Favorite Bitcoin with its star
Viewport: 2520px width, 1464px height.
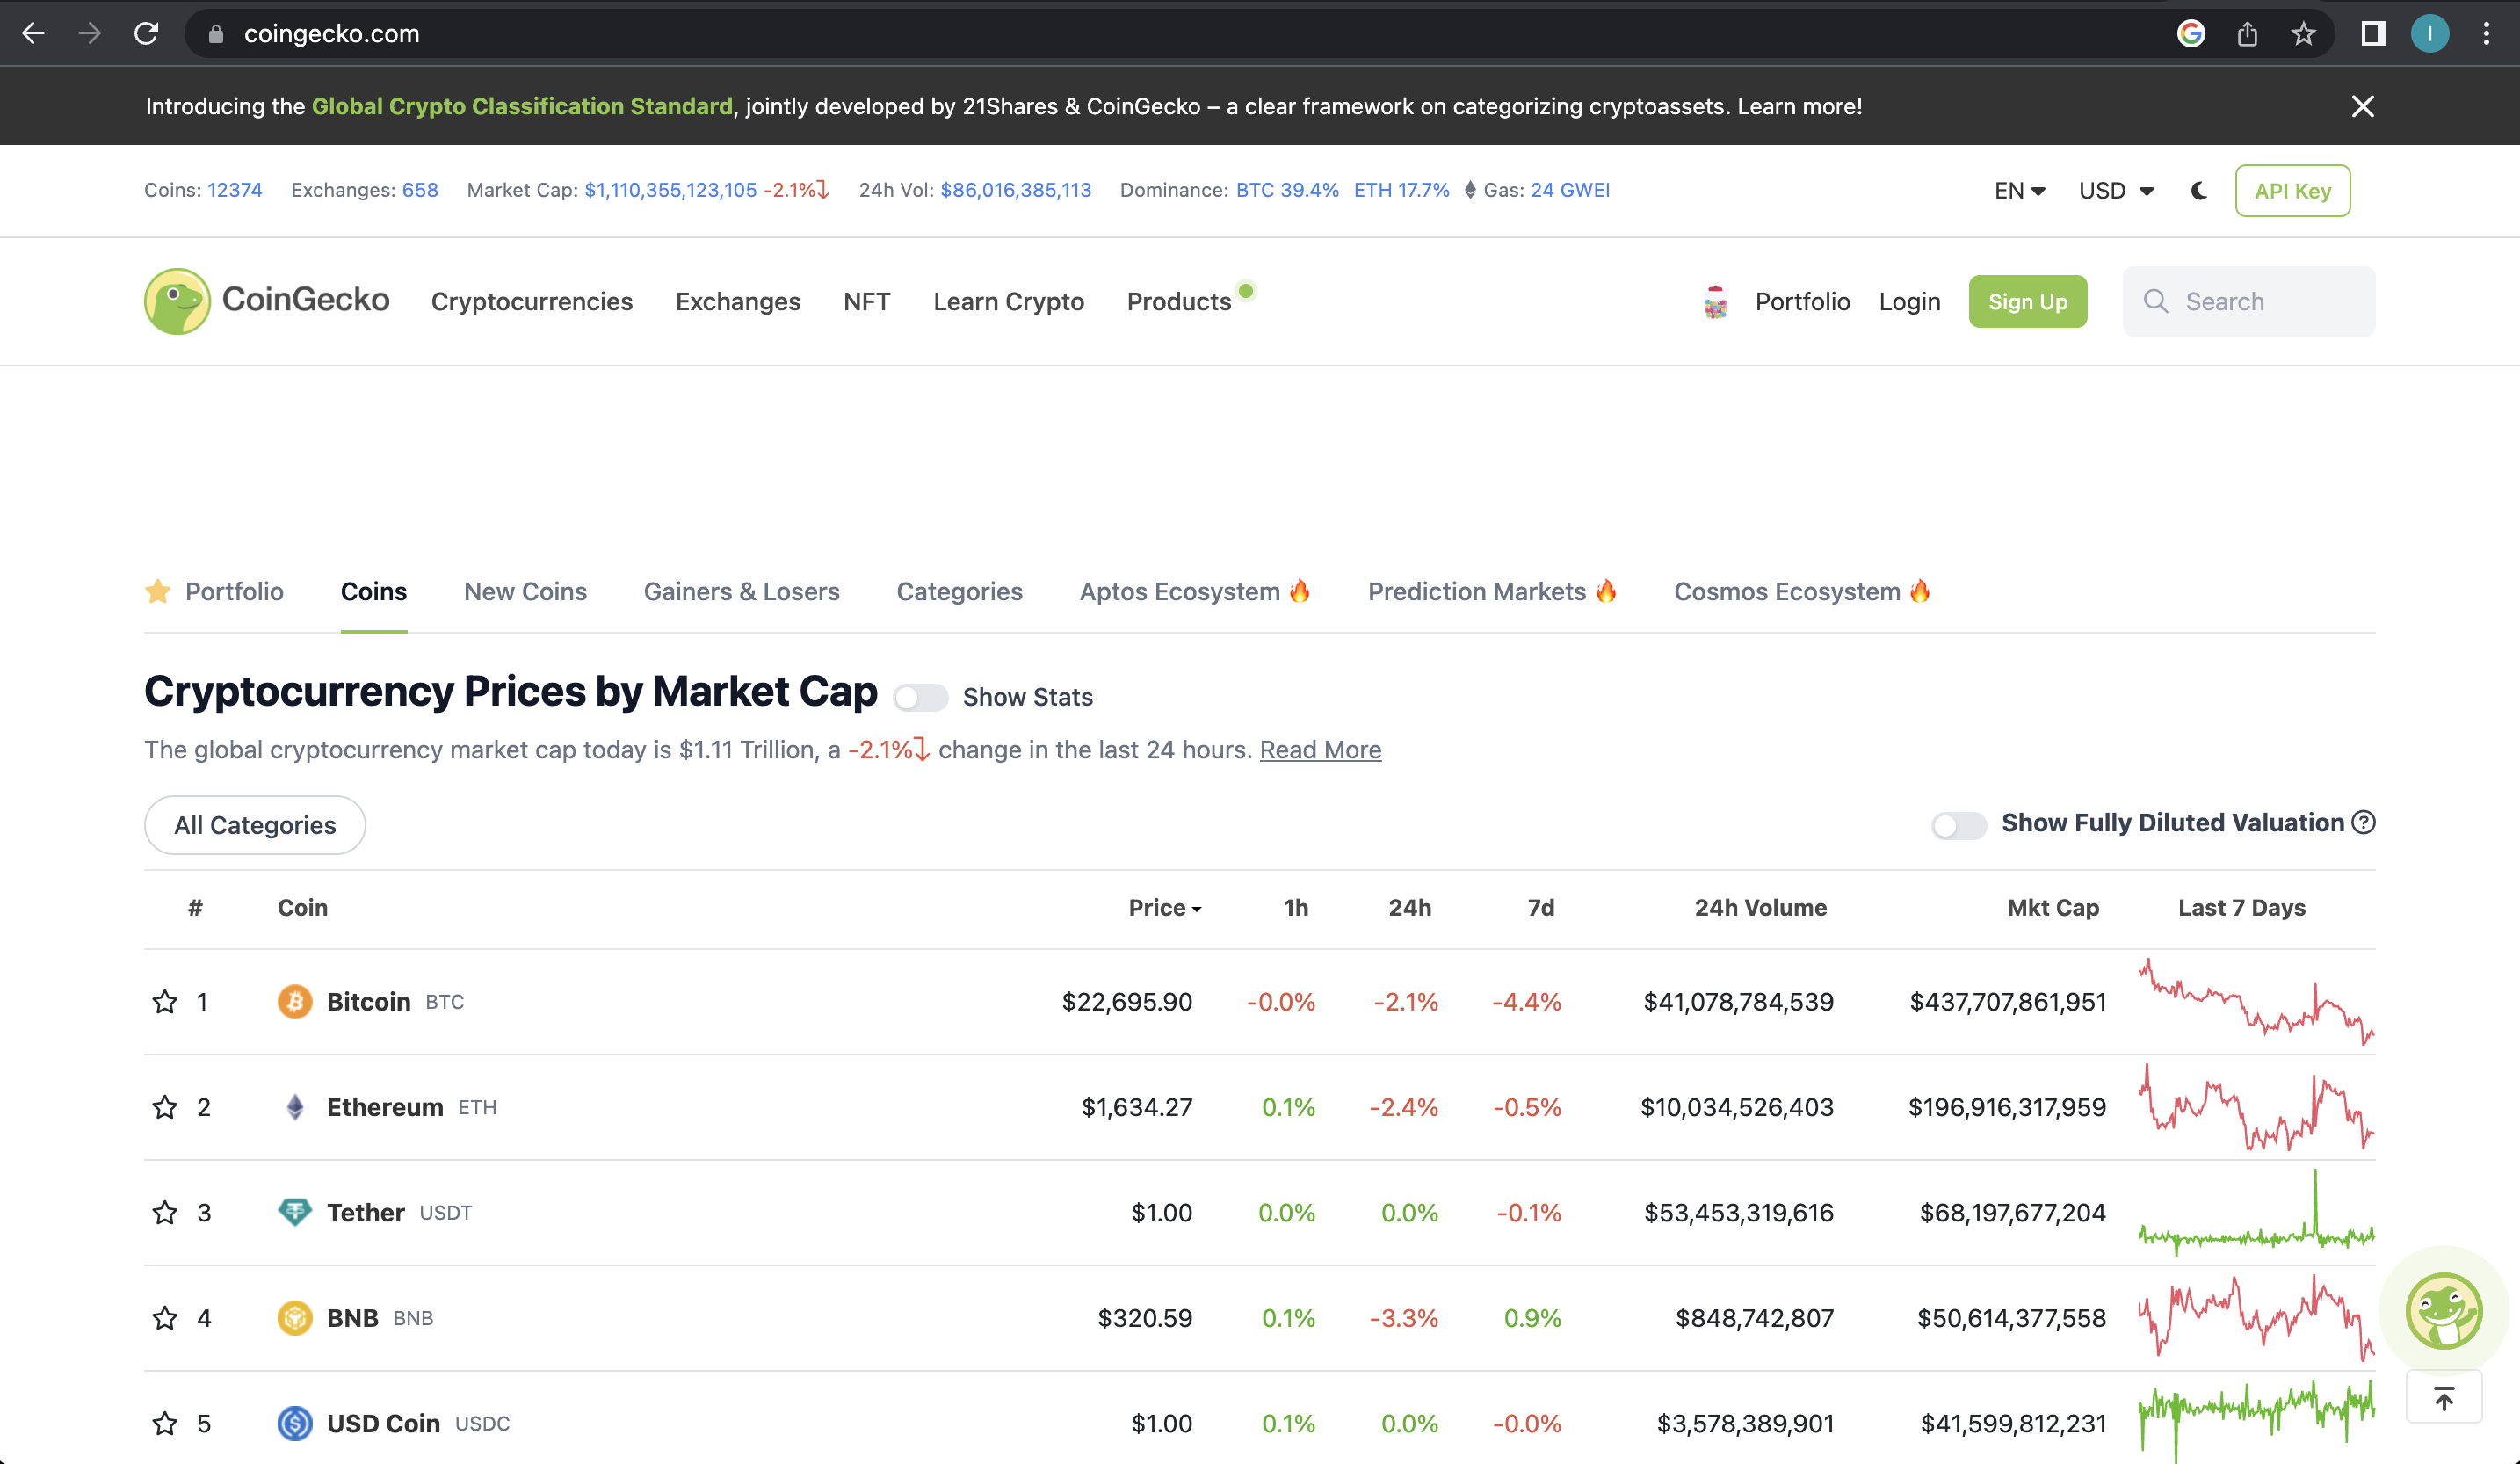click(x=165, y=1002)
